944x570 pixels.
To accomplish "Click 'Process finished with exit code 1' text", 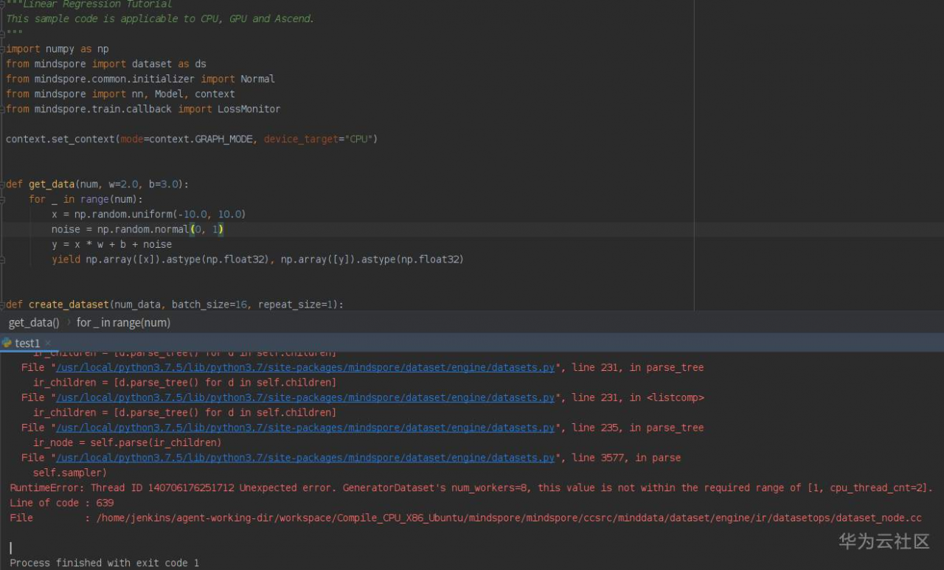I will point(104,563).
